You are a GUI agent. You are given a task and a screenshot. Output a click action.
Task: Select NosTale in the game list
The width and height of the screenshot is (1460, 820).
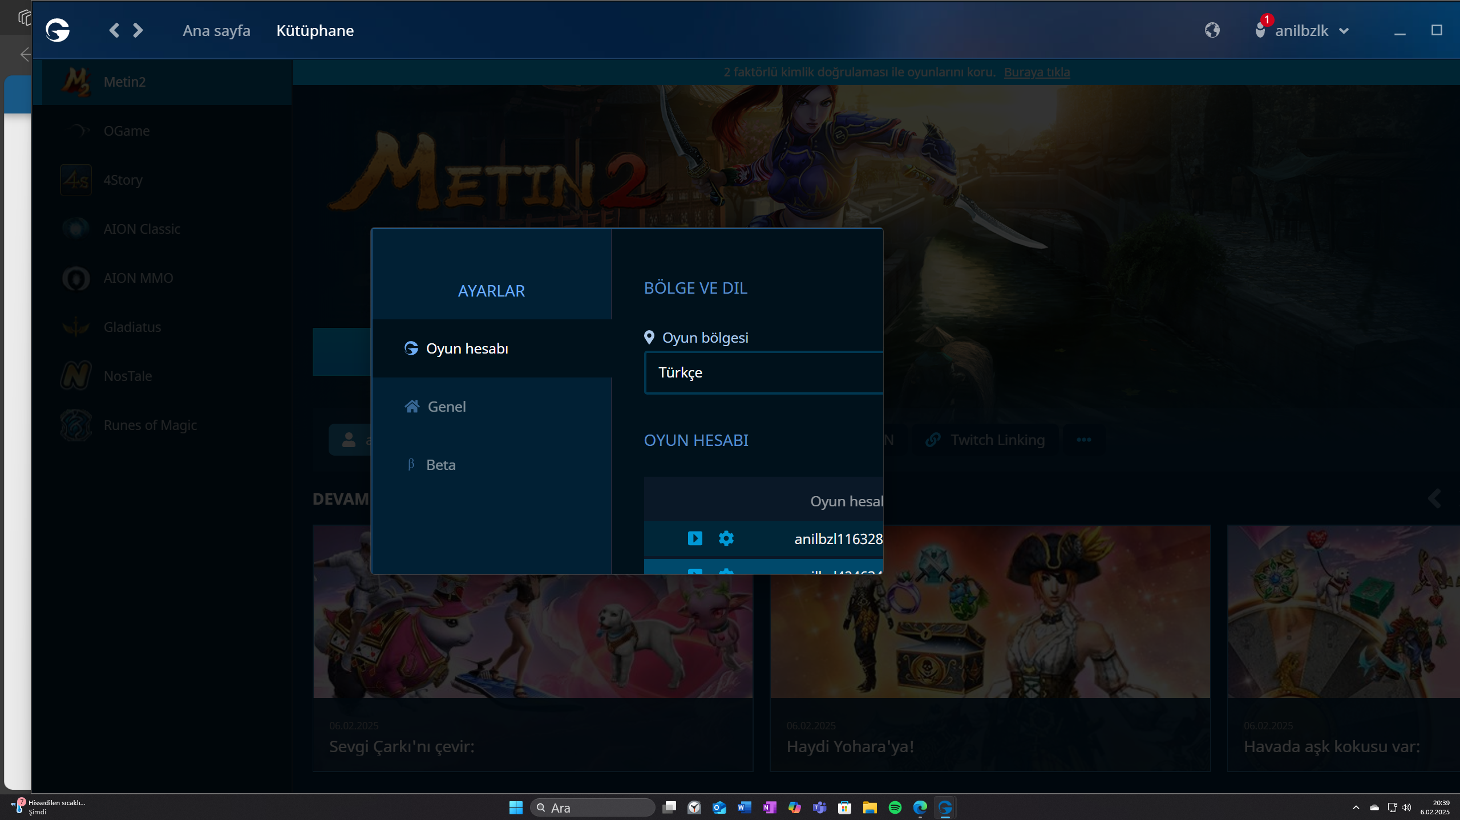[128, 376]
